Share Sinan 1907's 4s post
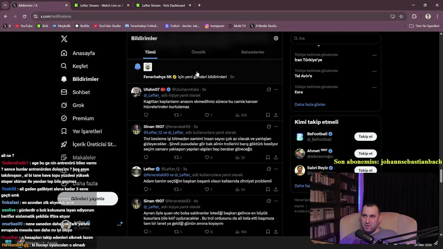Viewport: 443px width, 249px height. [276, 232]
